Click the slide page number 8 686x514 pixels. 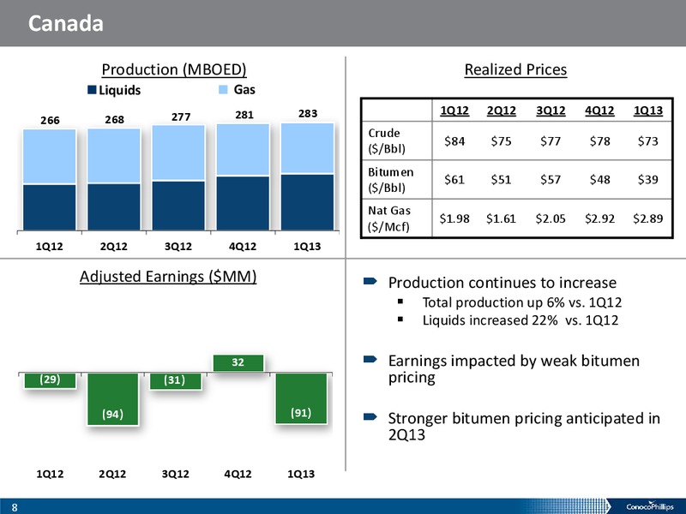pos(15,507)
